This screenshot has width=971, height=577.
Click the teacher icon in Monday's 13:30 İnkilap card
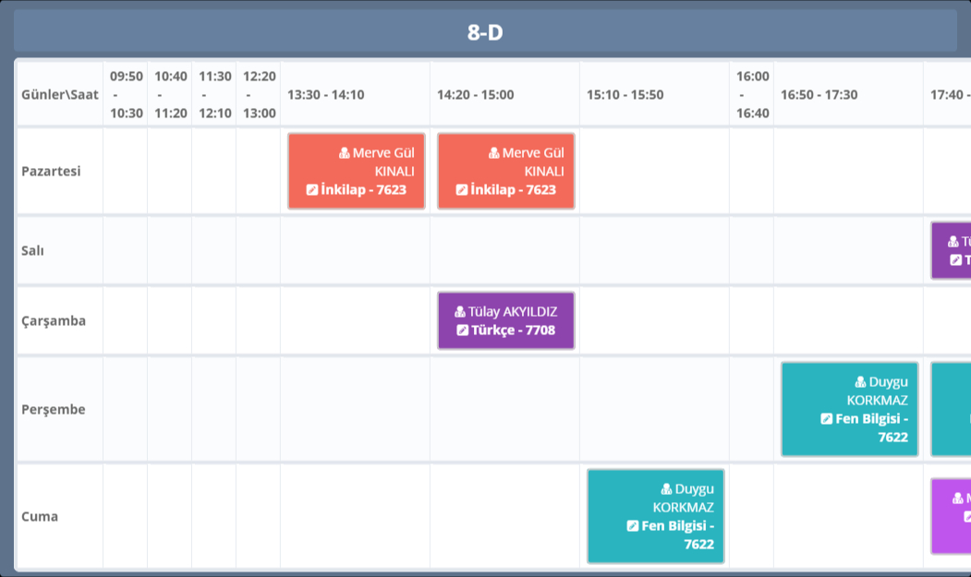(x=345, y=153)
